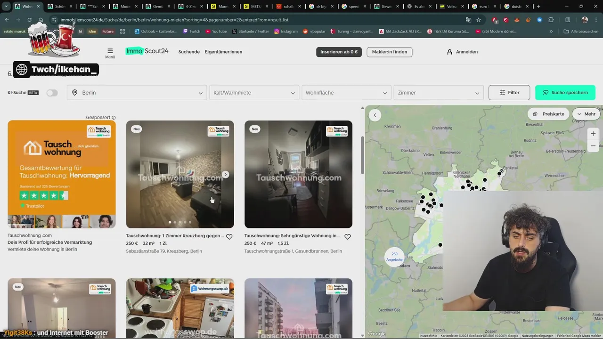Open the Eigentümer:innen menu

(223, 52)
